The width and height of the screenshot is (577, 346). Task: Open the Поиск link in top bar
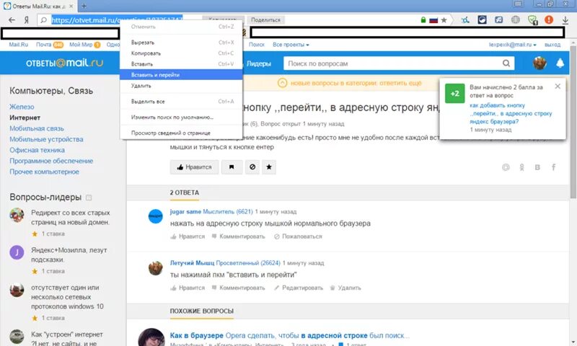click(257, 45)
